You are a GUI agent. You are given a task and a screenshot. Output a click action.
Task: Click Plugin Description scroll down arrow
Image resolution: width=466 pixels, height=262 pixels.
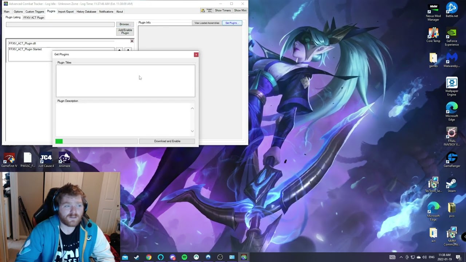(192, 131)
